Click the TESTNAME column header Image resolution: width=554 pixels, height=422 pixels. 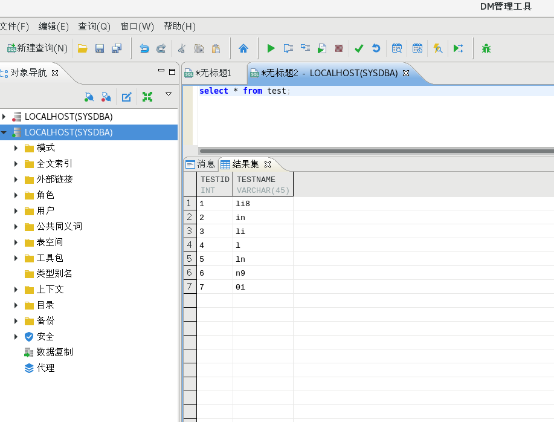263,184
